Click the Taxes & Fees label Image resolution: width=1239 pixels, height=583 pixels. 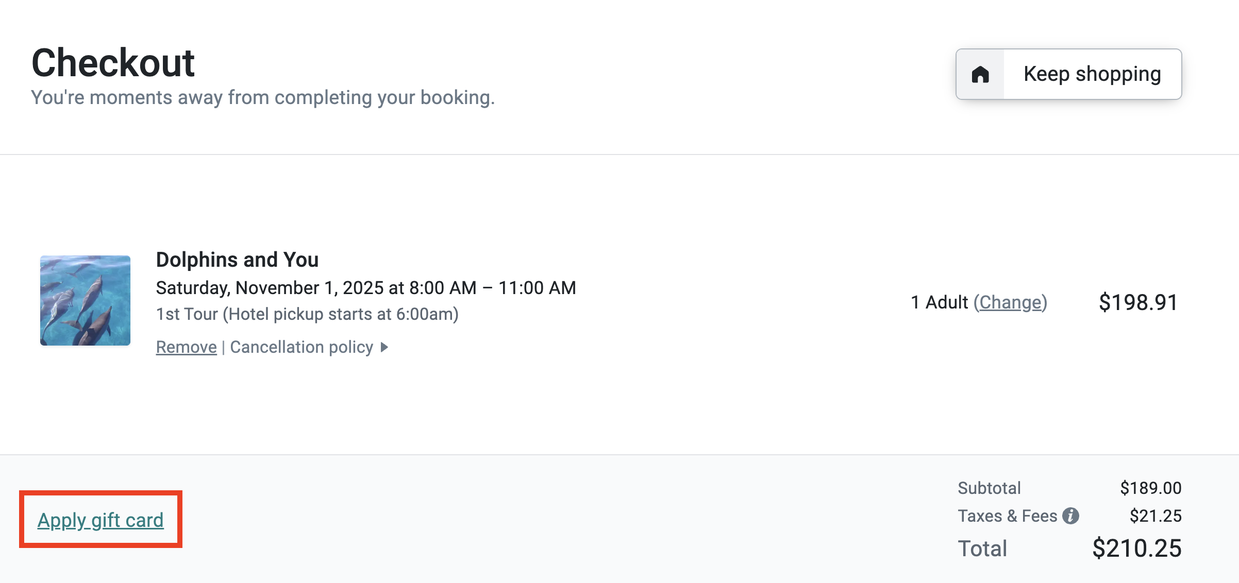pos(1007,516)
